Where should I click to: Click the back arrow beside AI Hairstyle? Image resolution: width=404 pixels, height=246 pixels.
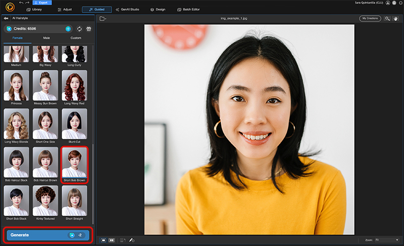coord(6,18)
